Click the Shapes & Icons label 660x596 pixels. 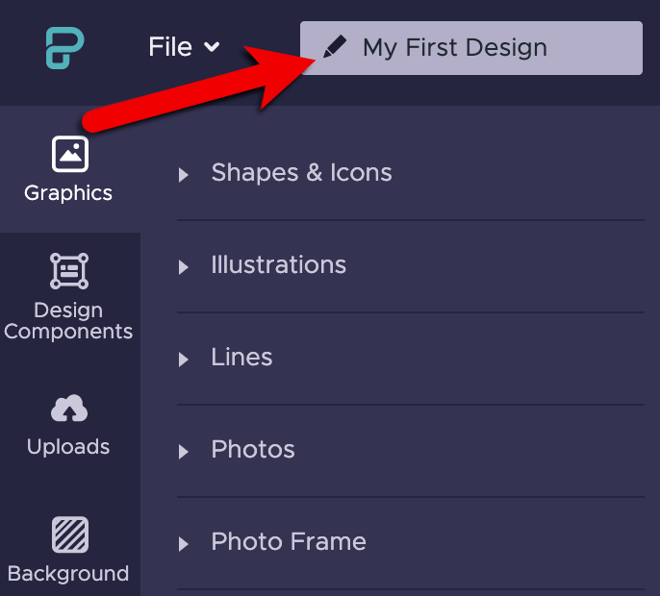301,173
